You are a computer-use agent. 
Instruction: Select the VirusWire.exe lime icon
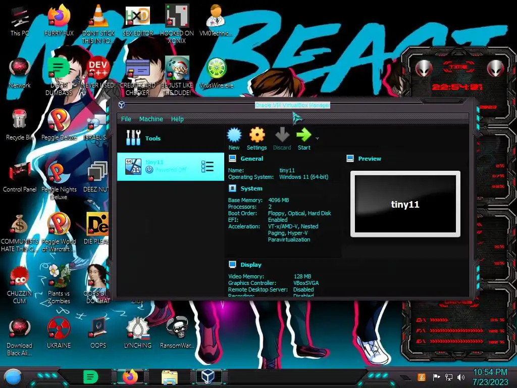click(x=216, y=73)
